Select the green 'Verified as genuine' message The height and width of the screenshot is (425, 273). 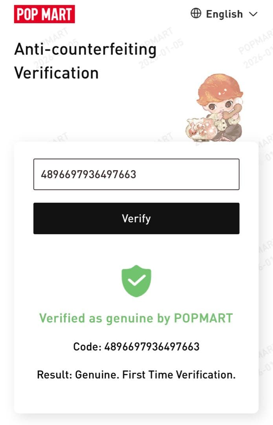tap(136, 318)
